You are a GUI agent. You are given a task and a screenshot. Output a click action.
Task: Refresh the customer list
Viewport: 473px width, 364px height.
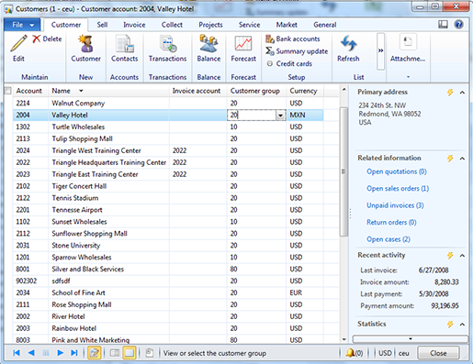tap(348, 49)
